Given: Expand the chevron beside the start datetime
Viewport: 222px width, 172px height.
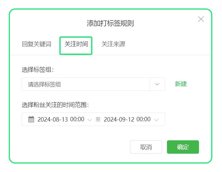Looking at the screenshot, I should pos(90,120).
